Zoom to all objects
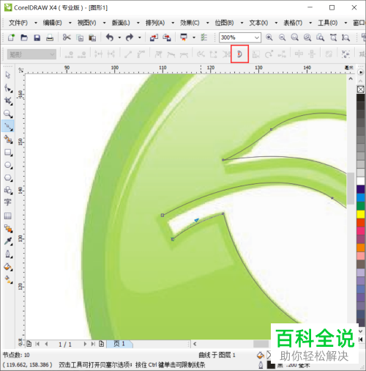The width and height of the screenshot is (366, 371). tap(307, 37)
